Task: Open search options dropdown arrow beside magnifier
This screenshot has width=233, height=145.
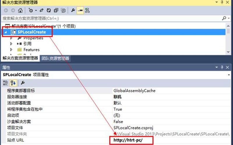Action: 229,18
